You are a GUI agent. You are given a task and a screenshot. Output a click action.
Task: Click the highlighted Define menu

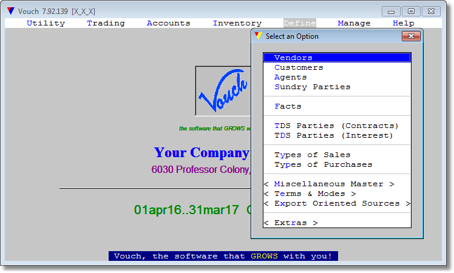300,23
